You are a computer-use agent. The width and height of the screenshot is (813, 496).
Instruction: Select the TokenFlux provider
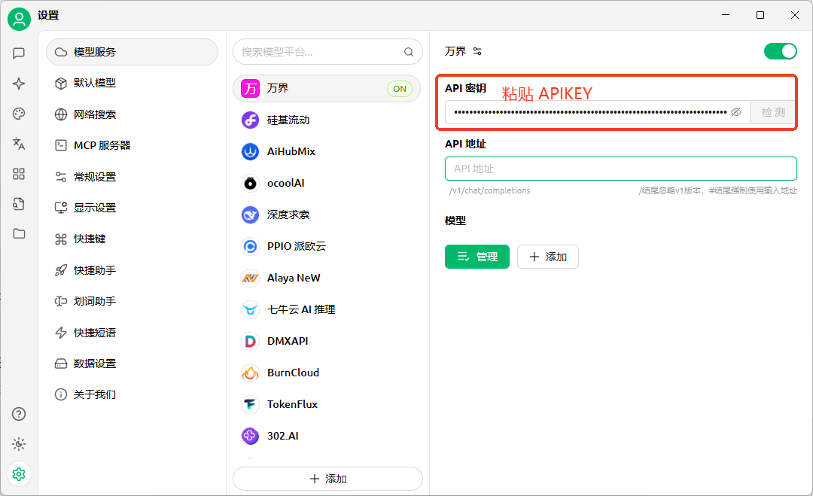click(x=327, y=404)
